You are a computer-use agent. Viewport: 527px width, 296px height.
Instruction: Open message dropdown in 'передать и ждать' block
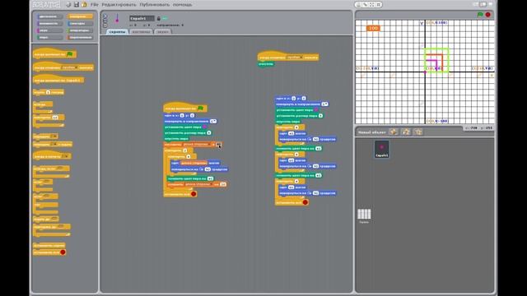(54, 145)
